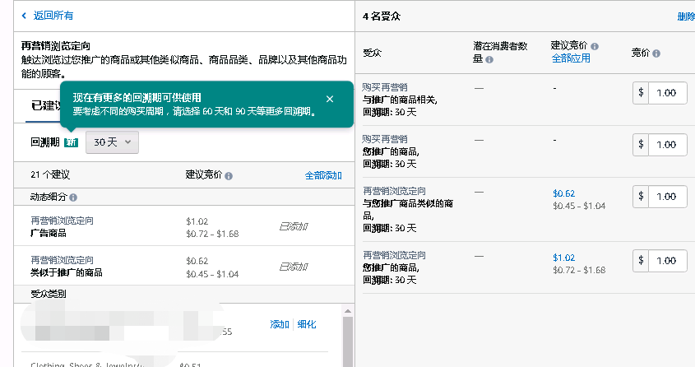Click the 再营销浏览定向 section heading at top
The height and width of the screenshot is (367, 695).
pos(56,46)
